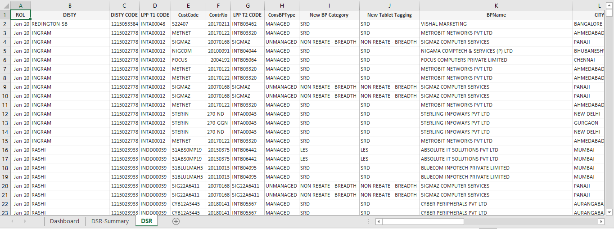Select column H header
614x229 pixels.
point(281,5)
